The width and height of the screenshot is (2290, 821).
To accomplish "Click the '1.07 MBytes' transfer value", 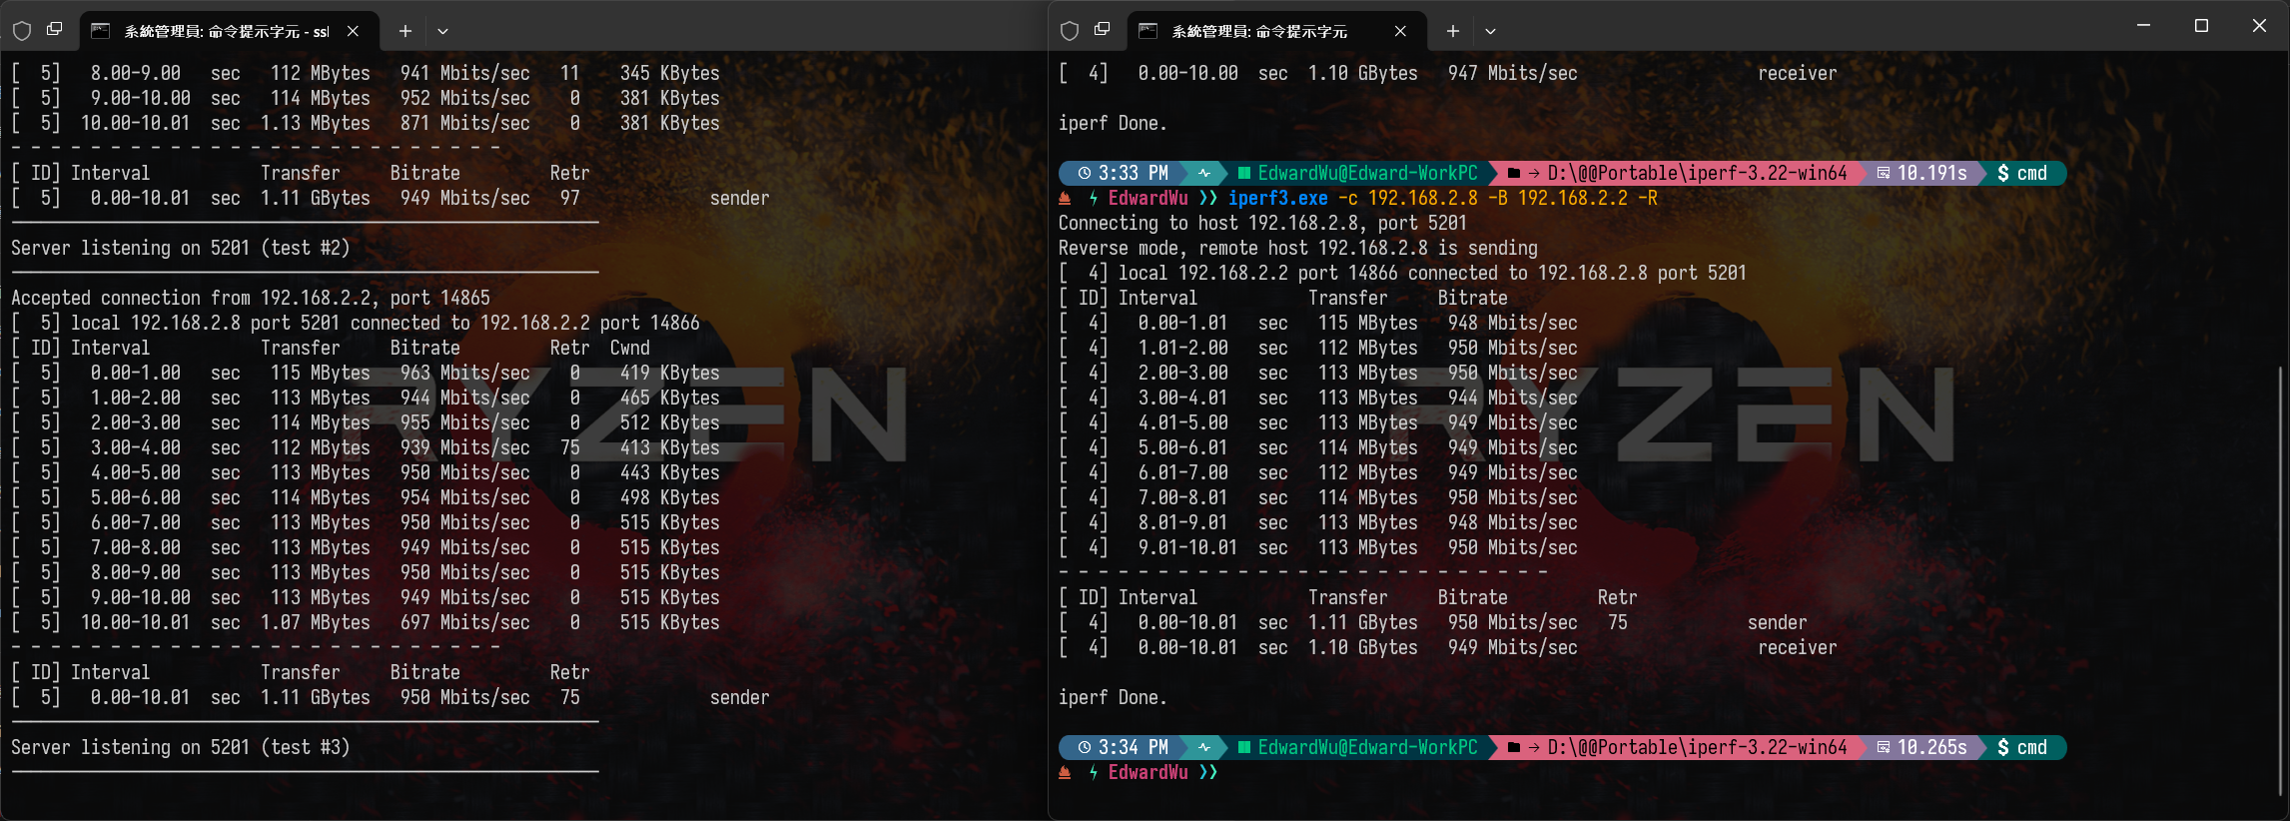I will [x=316, y=622].
